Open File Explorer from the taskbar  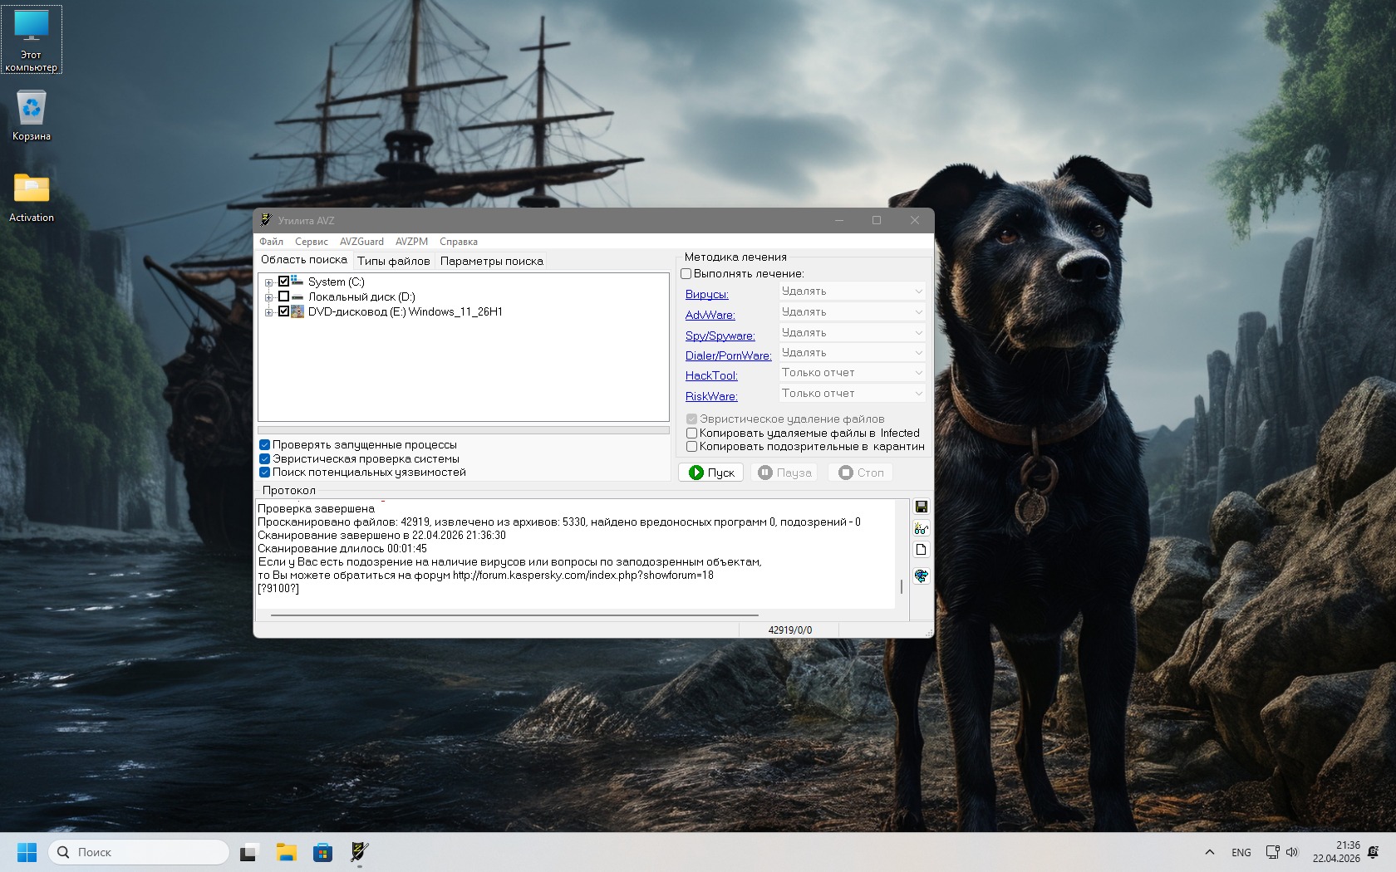[x=286, y=852]
